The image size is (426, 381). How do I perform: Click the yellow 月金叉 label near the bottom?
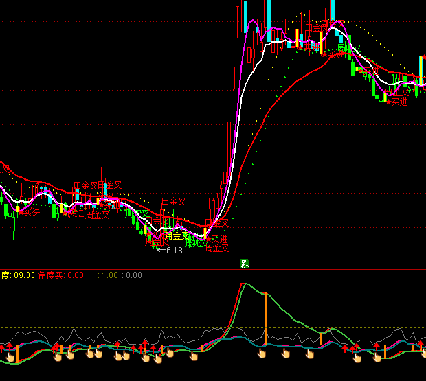pyautogui.click(x=176, y=235)
